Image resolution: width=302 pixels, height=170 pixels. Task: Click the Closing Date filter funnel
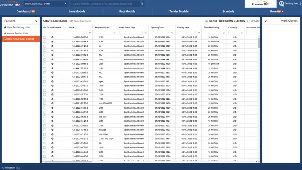click(199, 33)
